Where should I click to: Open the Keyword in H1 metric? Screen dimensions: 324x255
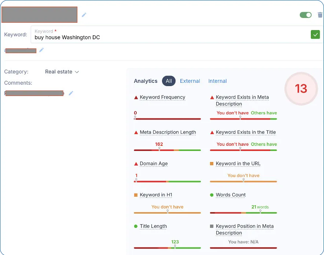click(156, 195)
